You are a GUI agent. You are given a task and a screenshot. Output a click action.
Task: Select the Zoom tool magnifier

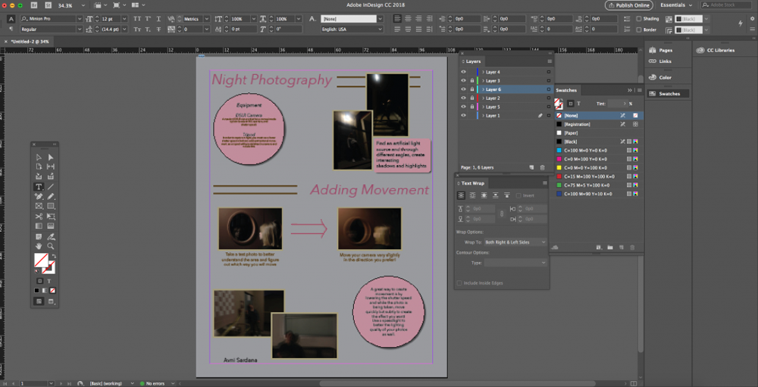pos(51,246)
